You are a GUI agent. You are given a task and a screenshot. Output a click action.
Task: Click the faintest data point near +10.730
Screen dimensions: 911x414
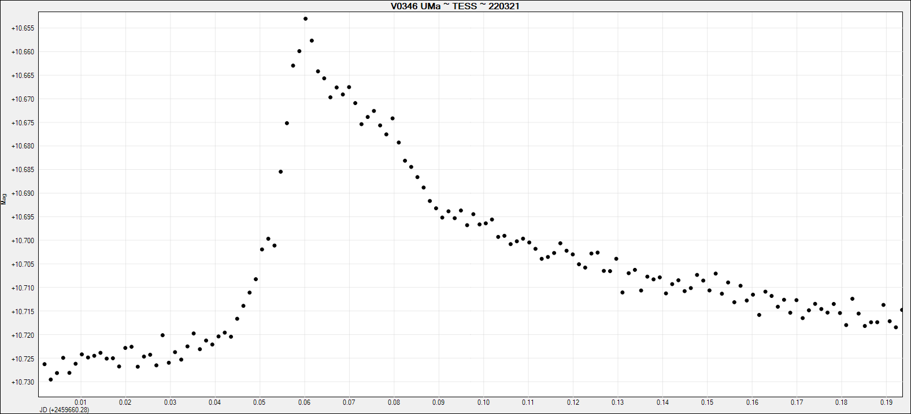[x=51, y=379]
